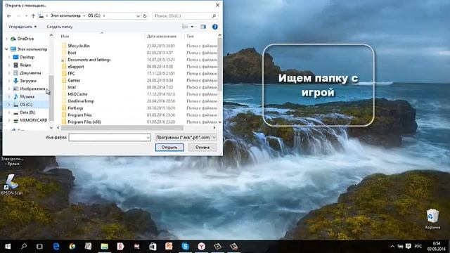Open the Windows Start menu
This screenshot has width=450, height=253.
(8, 246)
